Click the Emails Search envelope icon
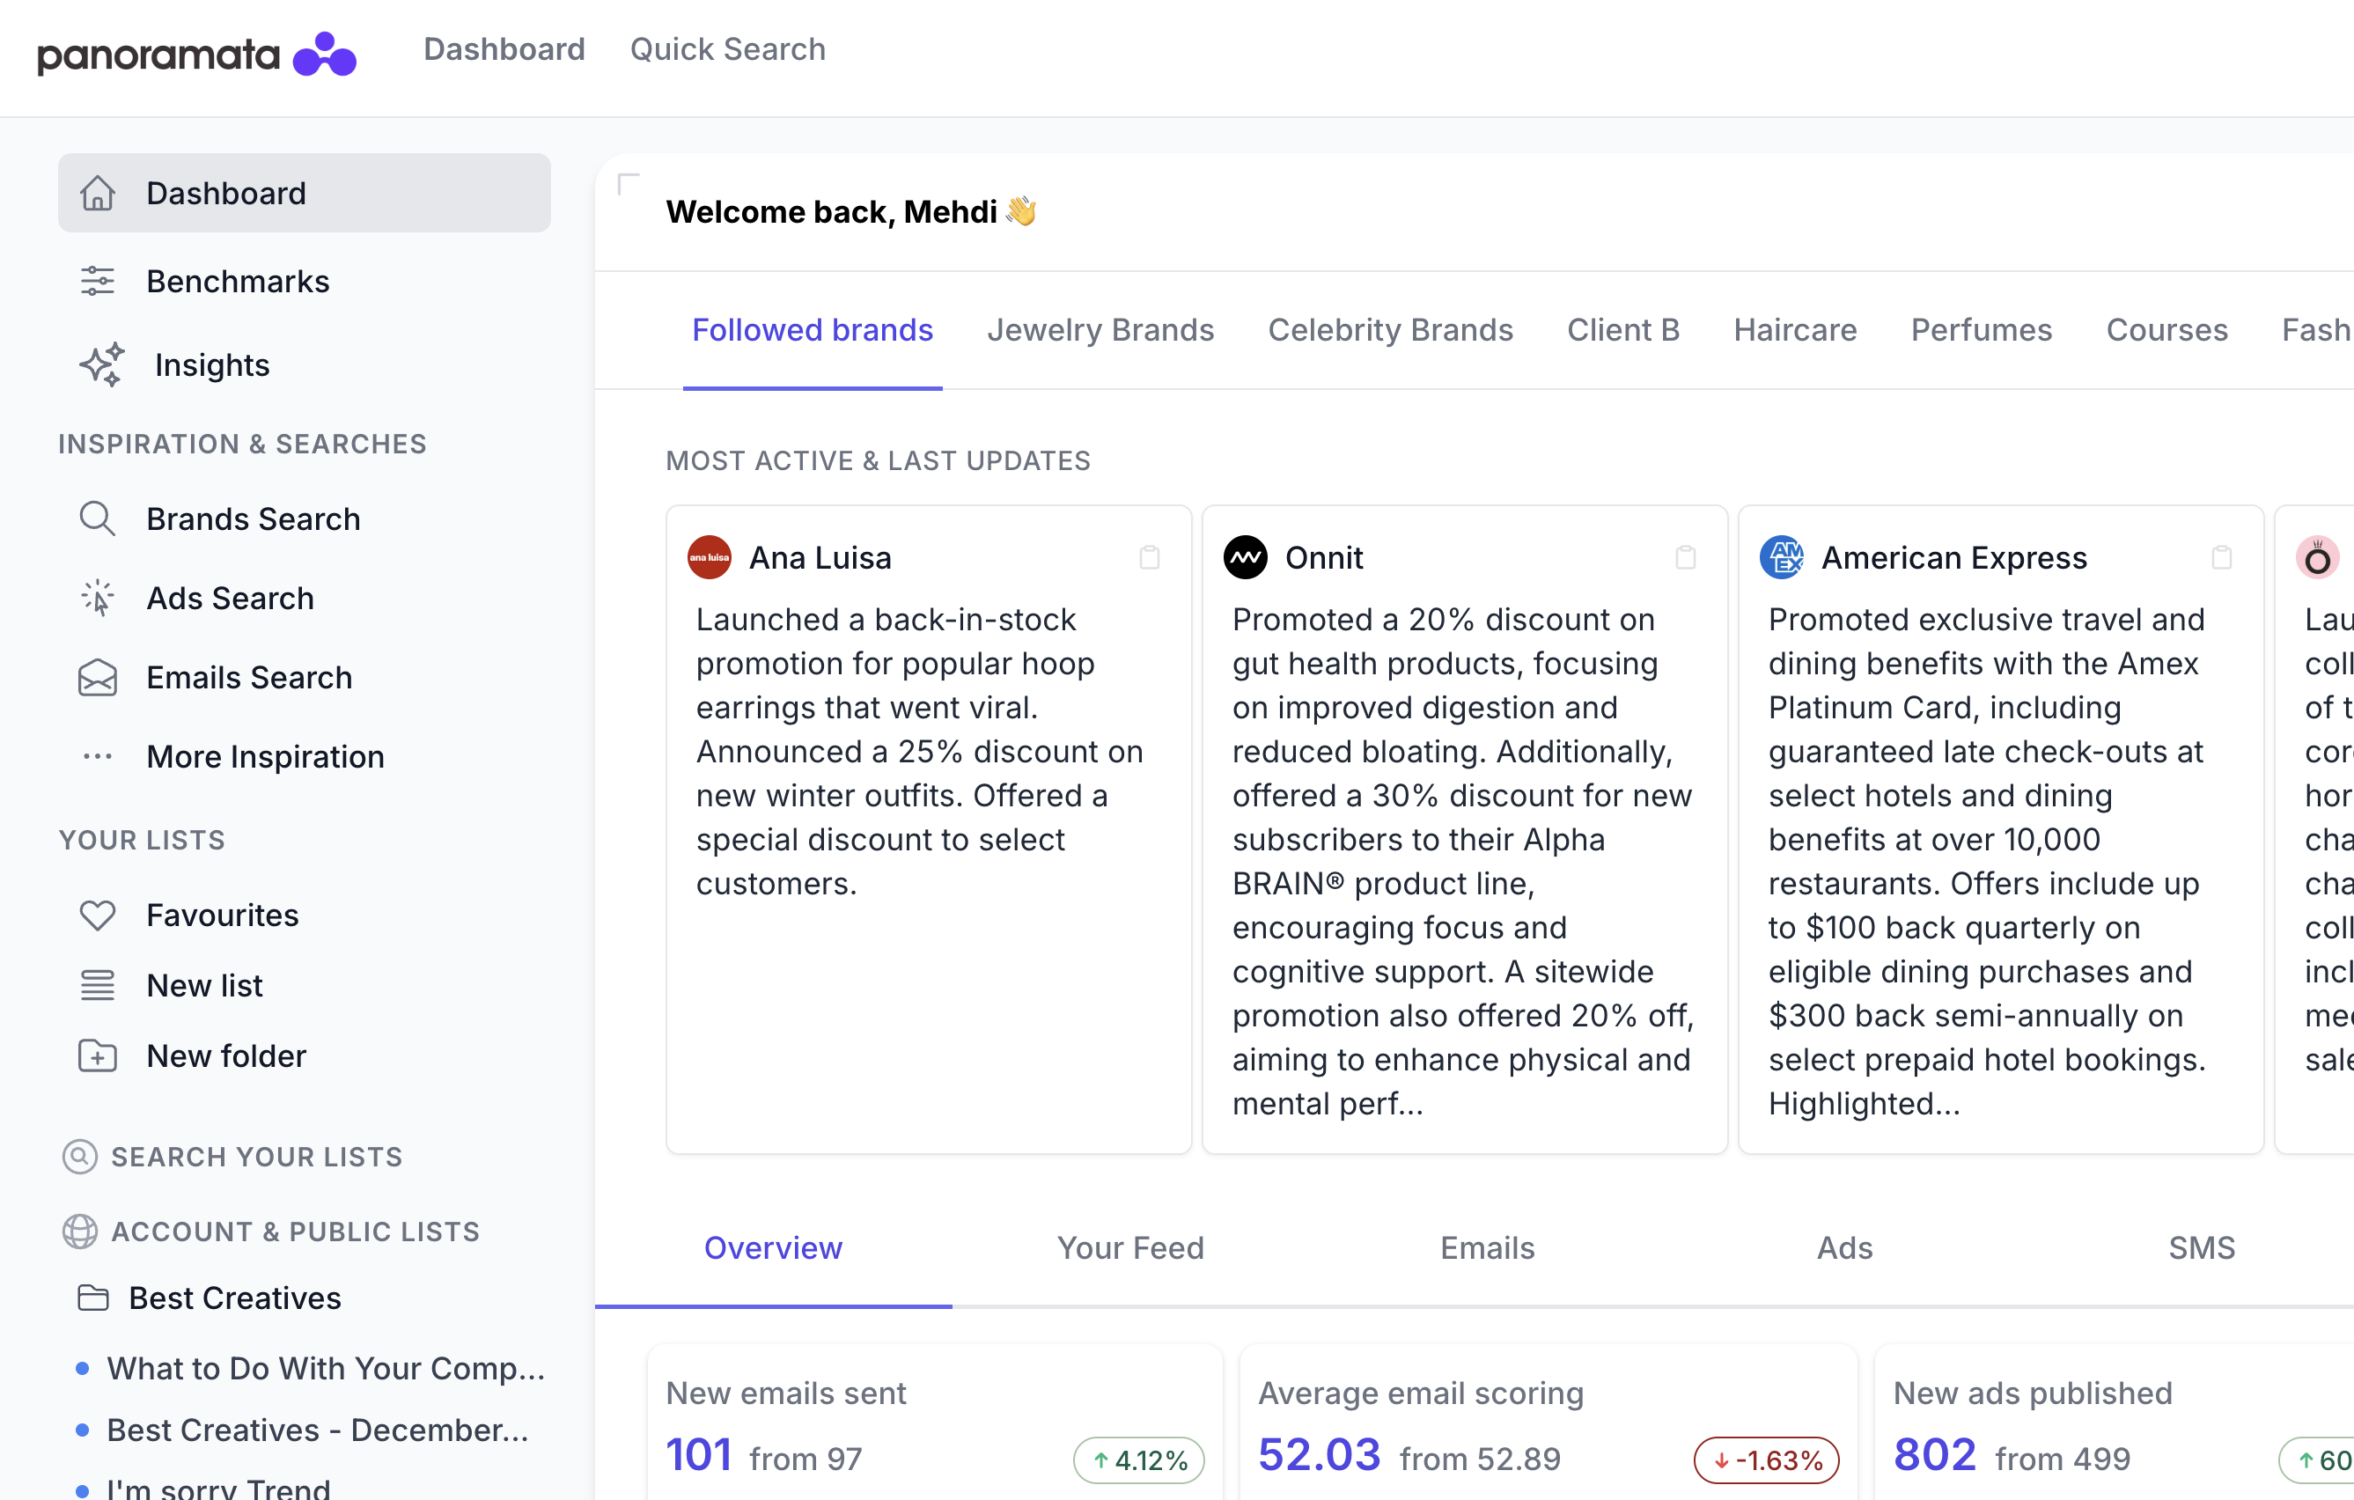Image resolution: width=2354 pixels, height=1500 pixels. click(97, 678)
